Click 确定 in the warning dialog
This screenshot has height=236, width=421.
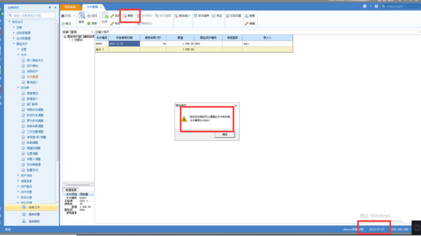tap(225, 135)
